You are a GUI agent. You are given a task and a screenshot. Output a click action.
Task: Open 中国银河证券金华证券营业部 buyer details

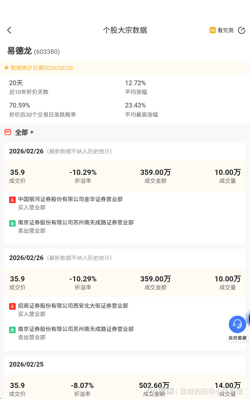point(70,199)
